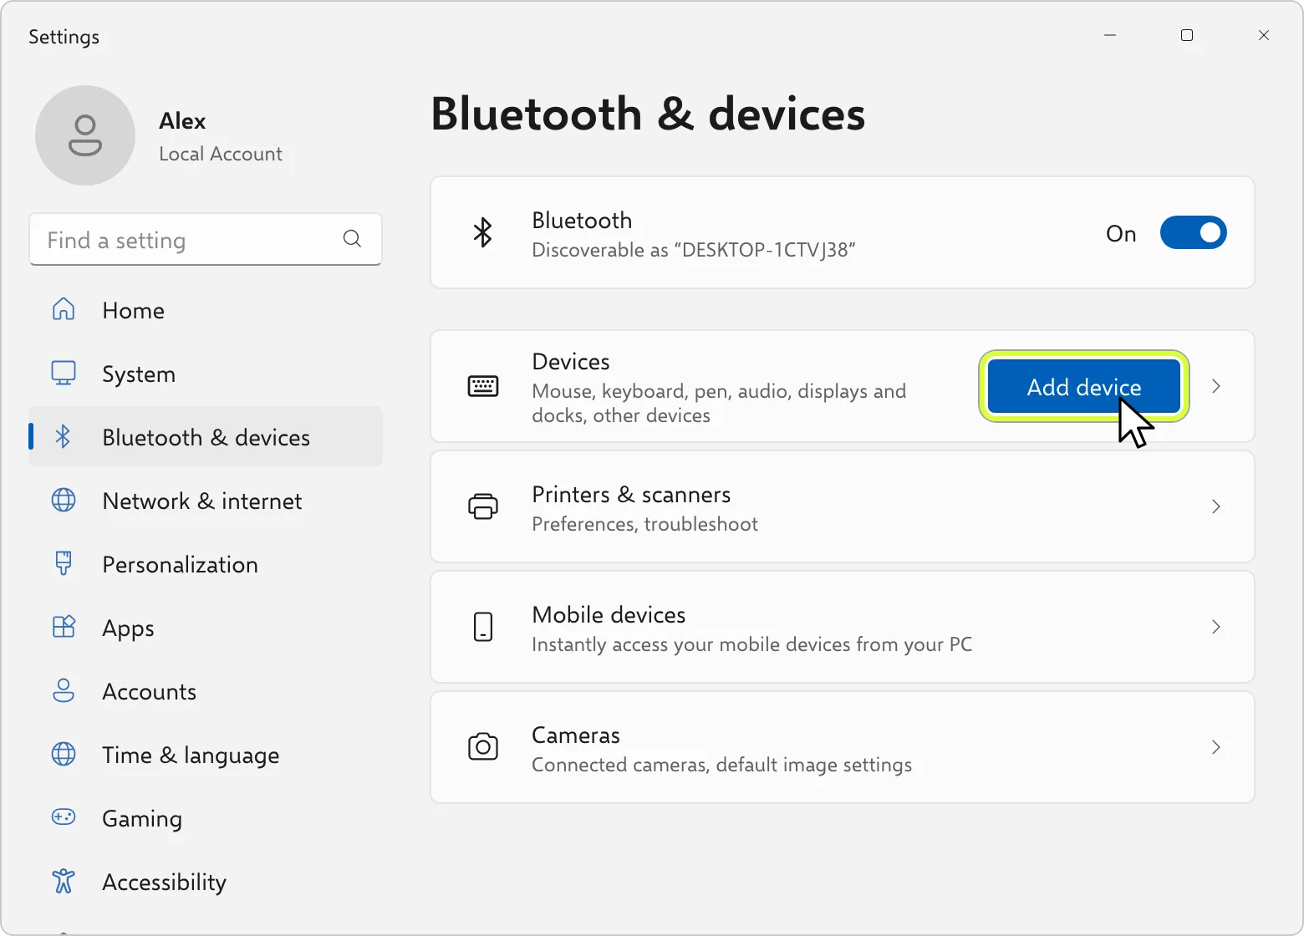The height and width of the screenshot is (936, 1304).
Task: Open the Accessibility label in sidebar
Action: point(165,882)
